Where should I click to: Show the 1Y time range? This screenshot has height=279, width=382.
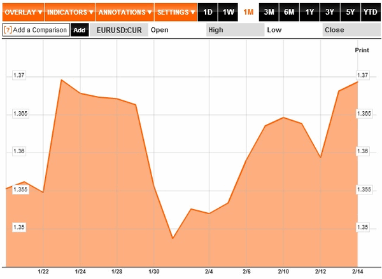(x=309, y=12)
